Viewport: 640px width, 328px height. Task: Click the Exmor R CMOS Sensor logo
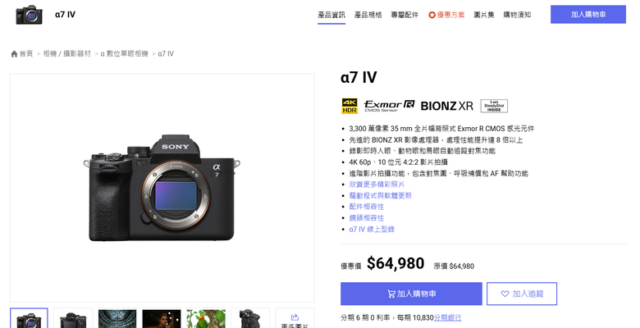(390, 106)
